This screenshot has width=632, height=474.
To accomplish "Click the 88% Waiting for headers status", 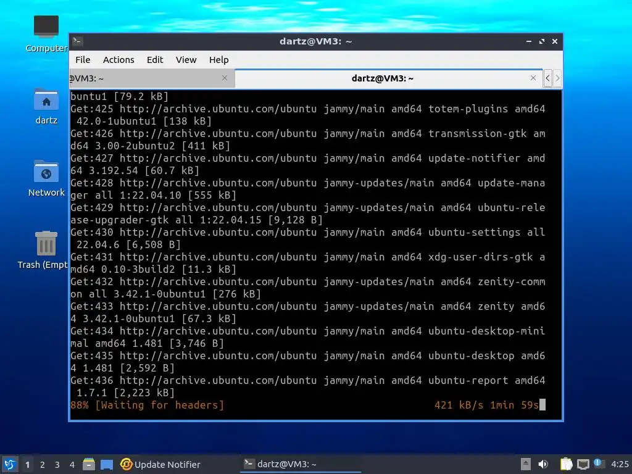I will (147, 405).
